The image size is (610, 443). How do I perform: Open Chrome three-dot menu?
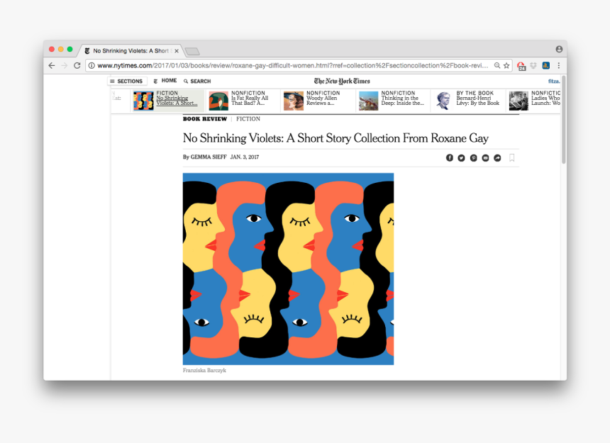click(x=559, y=66)
